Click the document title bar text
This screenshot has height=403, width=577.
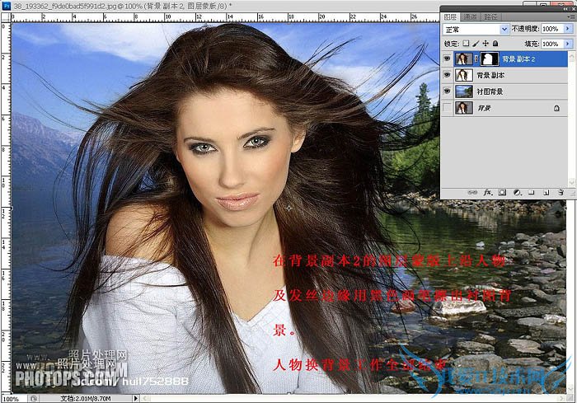[123, 6]
